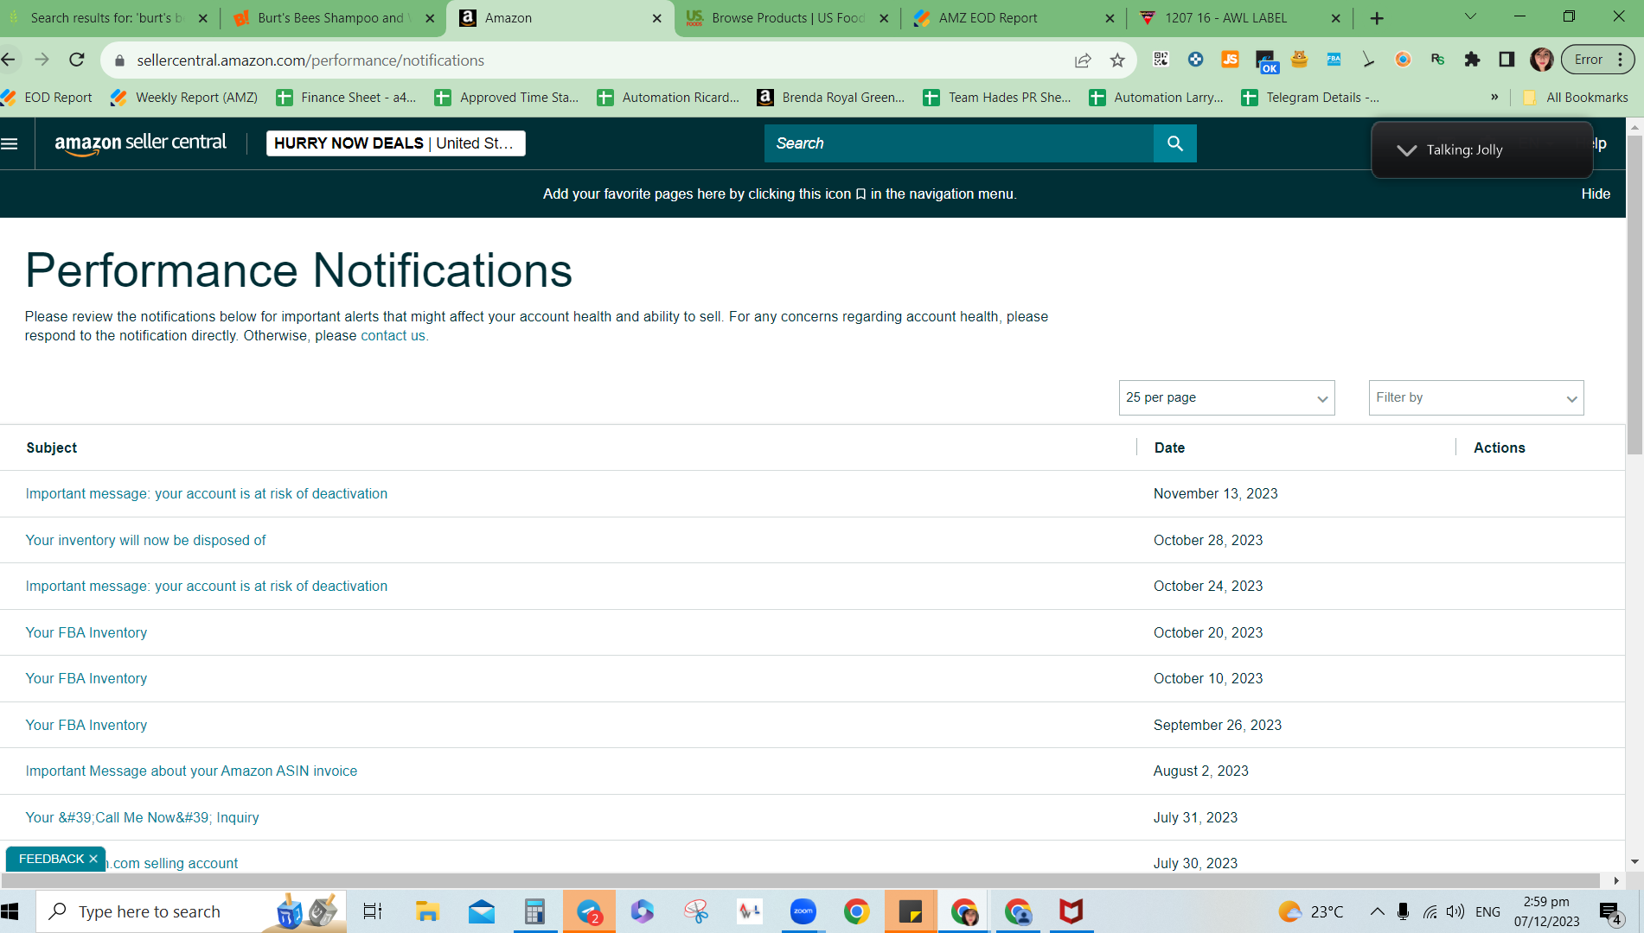The width and height of the screenshot is (1644, 933).
Task: Open Amazon ASIN invoice message
Action: (191, 771)
